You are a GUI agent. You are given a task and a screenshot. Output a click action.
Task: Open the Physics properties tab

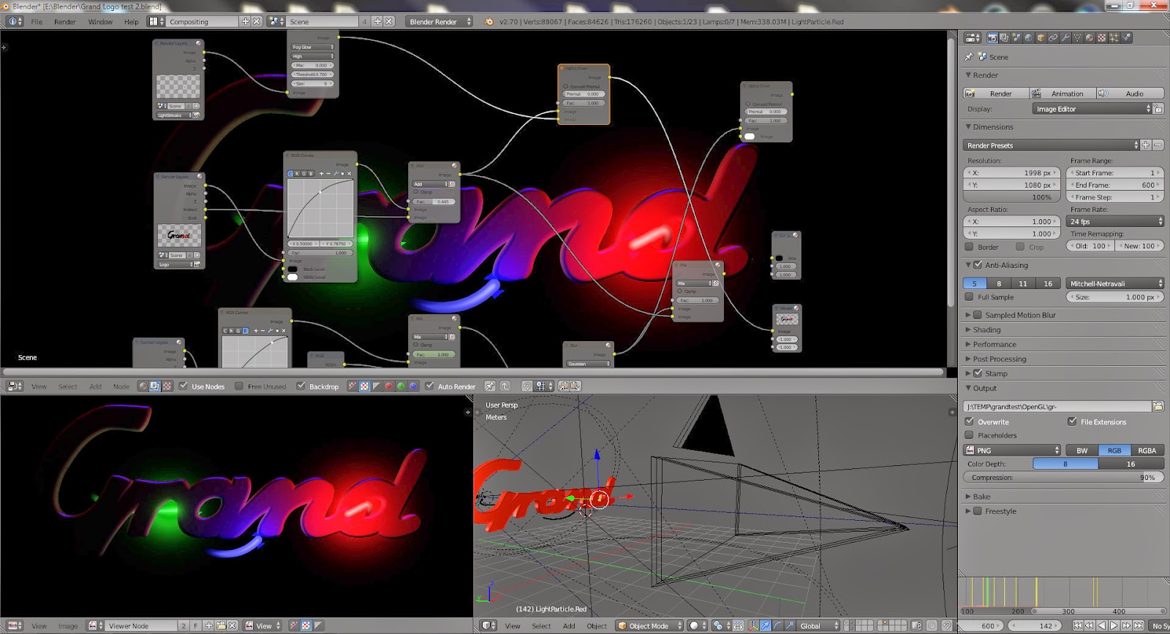(x=1126, y=37)
